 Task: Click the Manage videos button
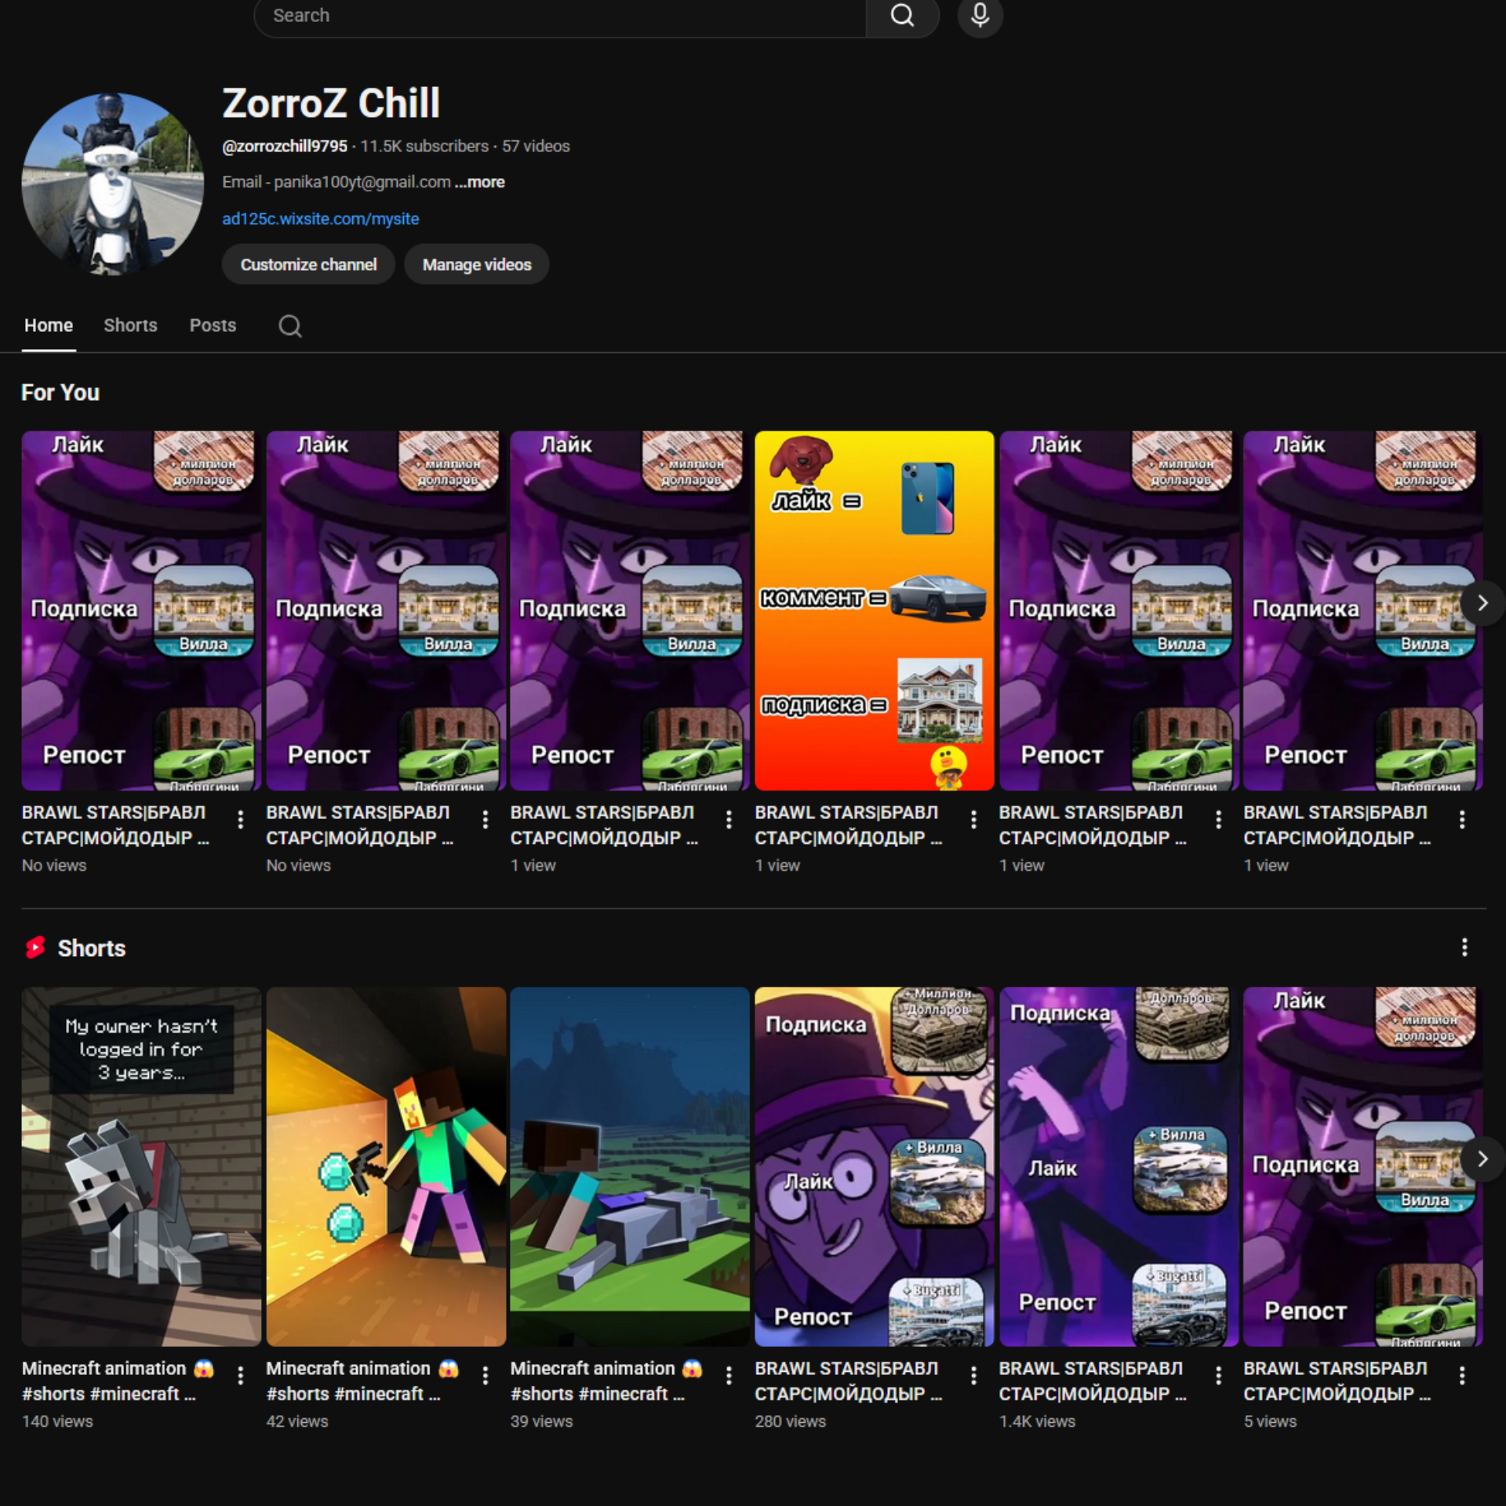click(x=476, y=264)
